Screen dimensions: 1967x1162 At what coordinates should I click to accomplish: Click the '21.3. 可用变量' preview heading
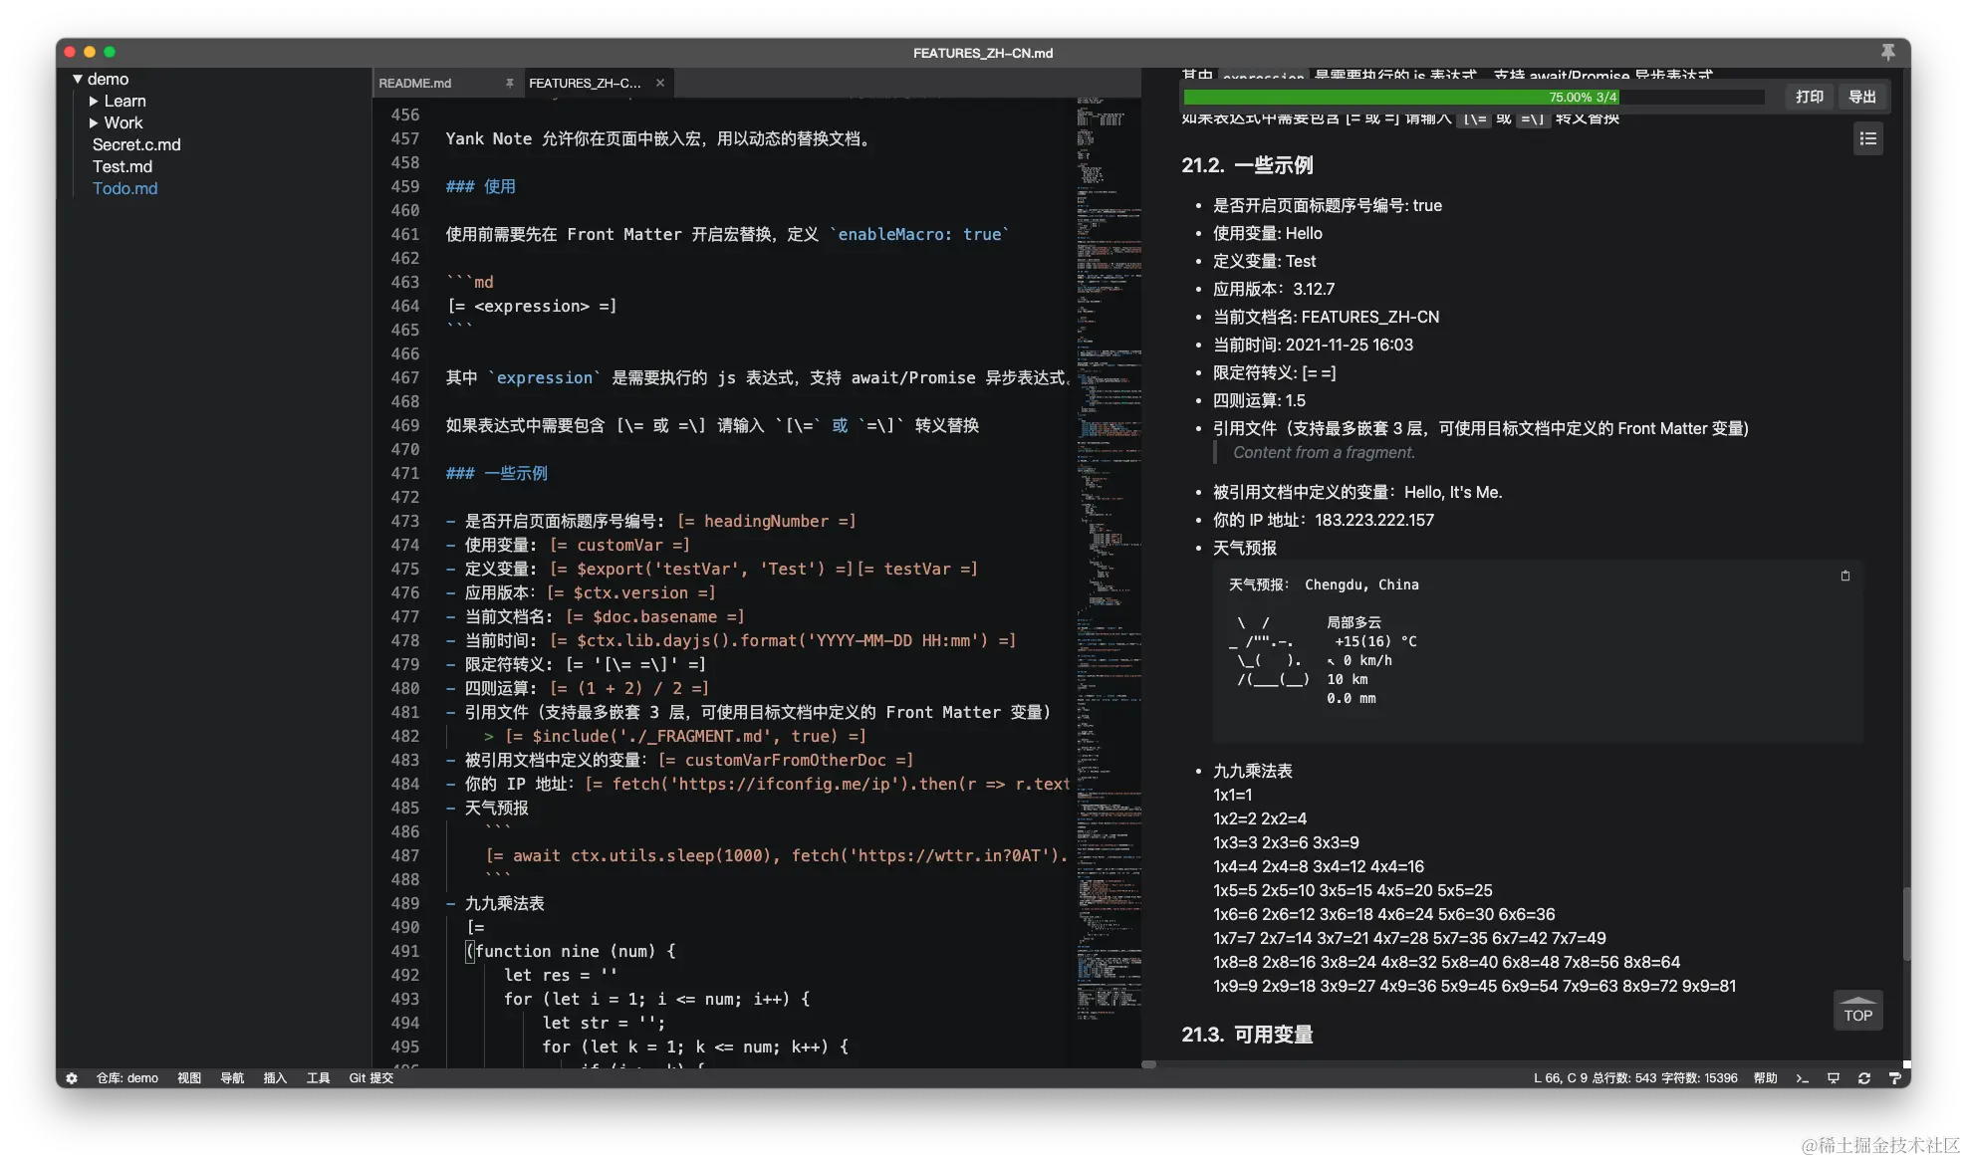coord(1247,1035)
